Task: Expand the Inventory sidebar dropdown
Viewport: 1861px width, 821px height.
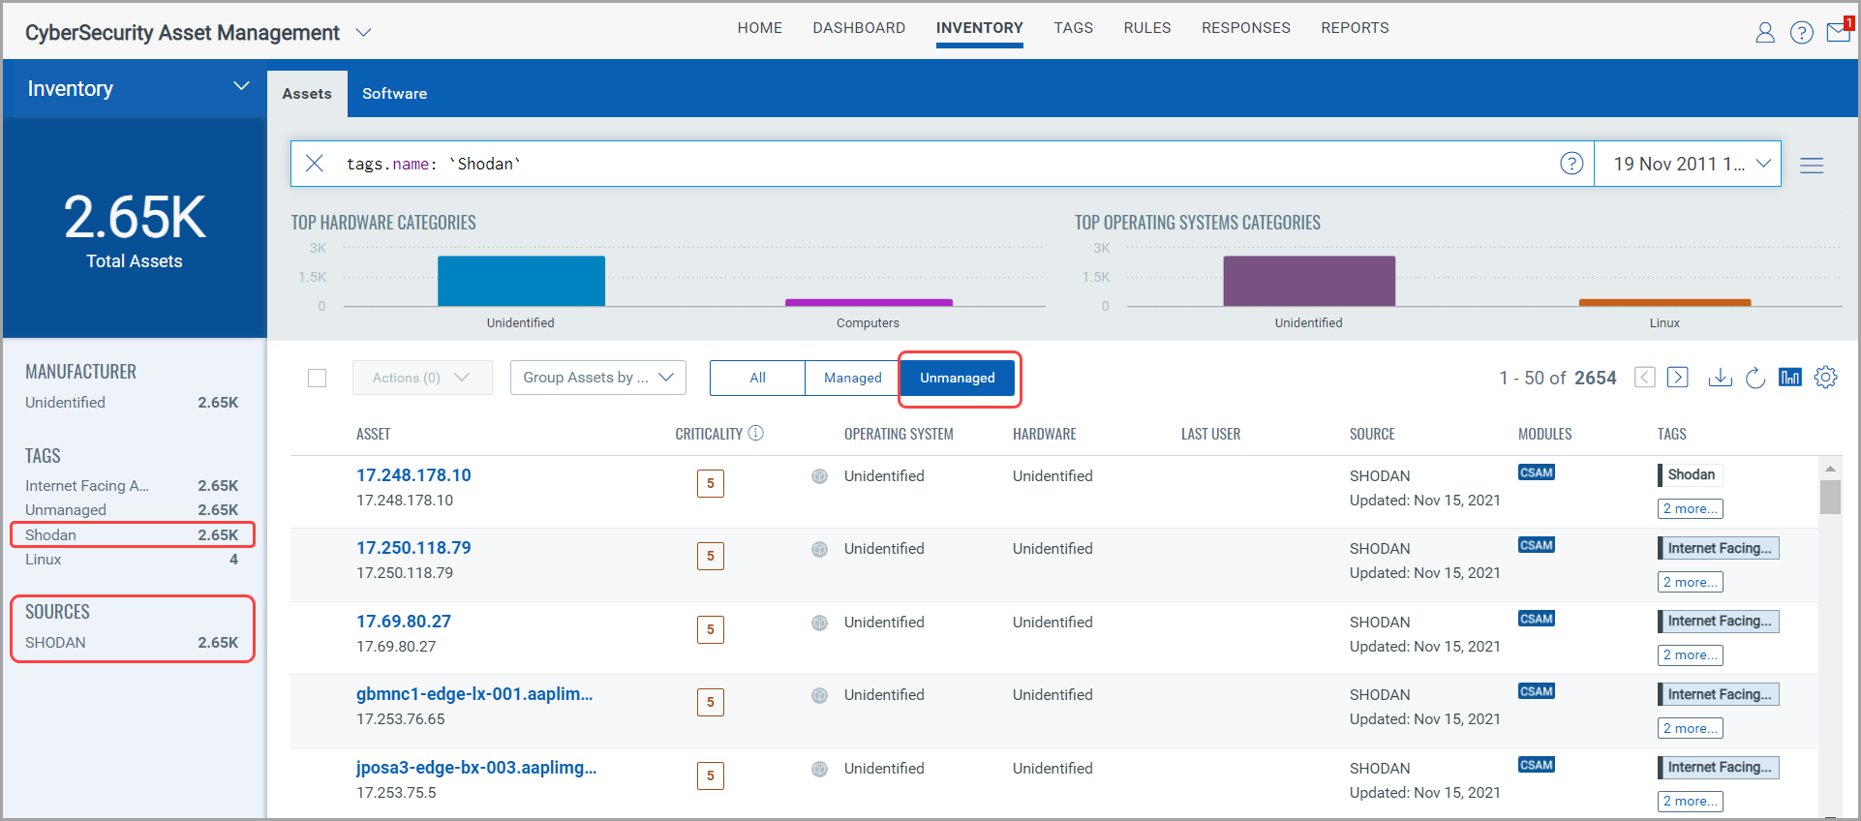Action: pyautogui.click(x=241, y=87)
